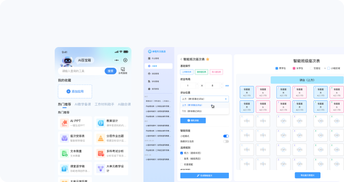Open the 大单元教学设计 purple icon

(101, 169)
